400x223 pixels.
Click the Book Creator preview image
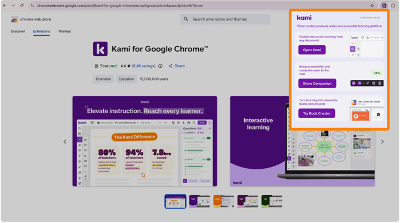coord(367,110)
